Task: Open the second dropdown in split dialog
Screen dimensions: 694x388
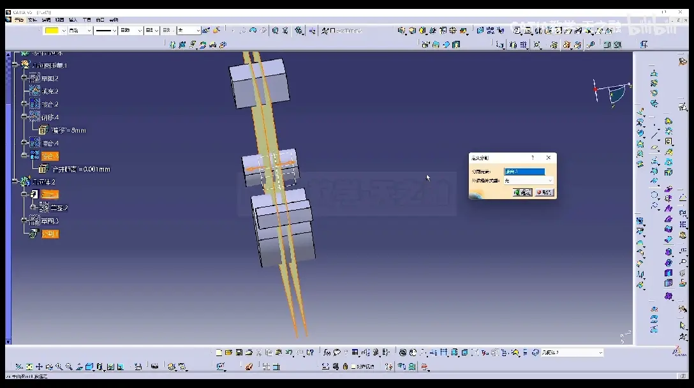Action: [528, 181]
